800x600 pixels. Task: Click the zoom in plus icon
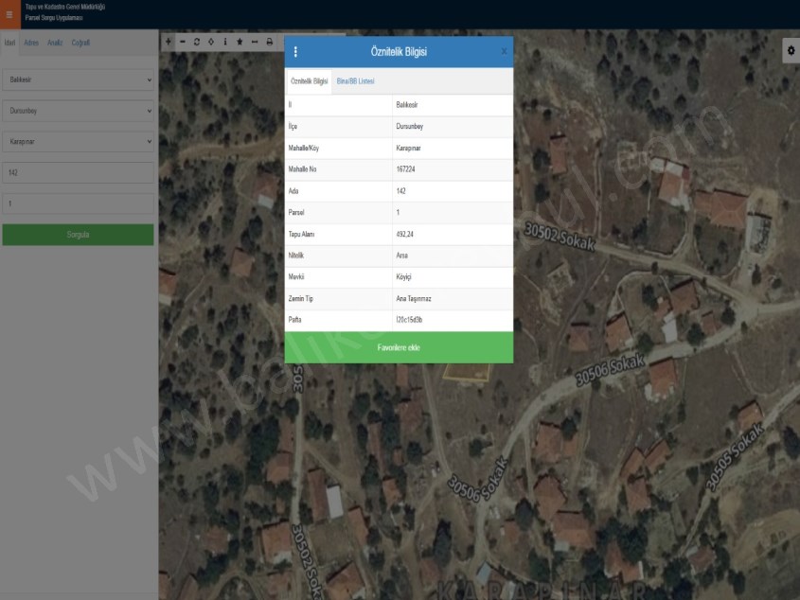[168, 42]
